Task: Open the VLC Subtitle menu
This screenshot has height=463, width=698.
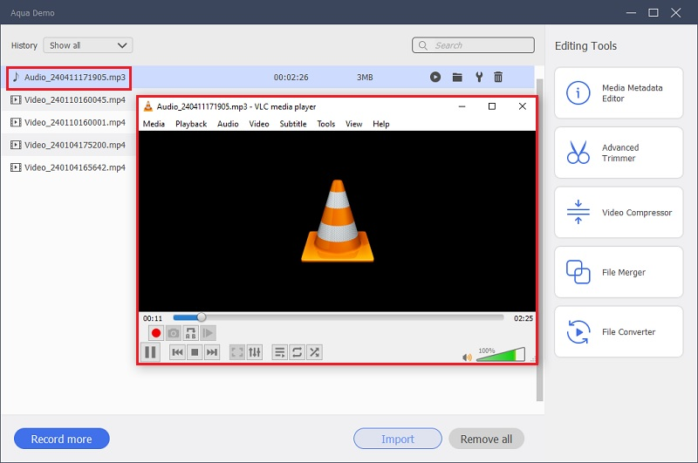Action: tap(293, 124)
